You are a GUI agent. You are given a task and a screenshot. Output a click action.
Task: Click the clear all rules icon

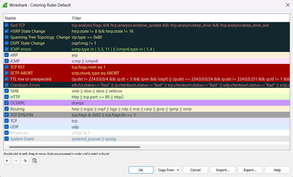(35, 161)
